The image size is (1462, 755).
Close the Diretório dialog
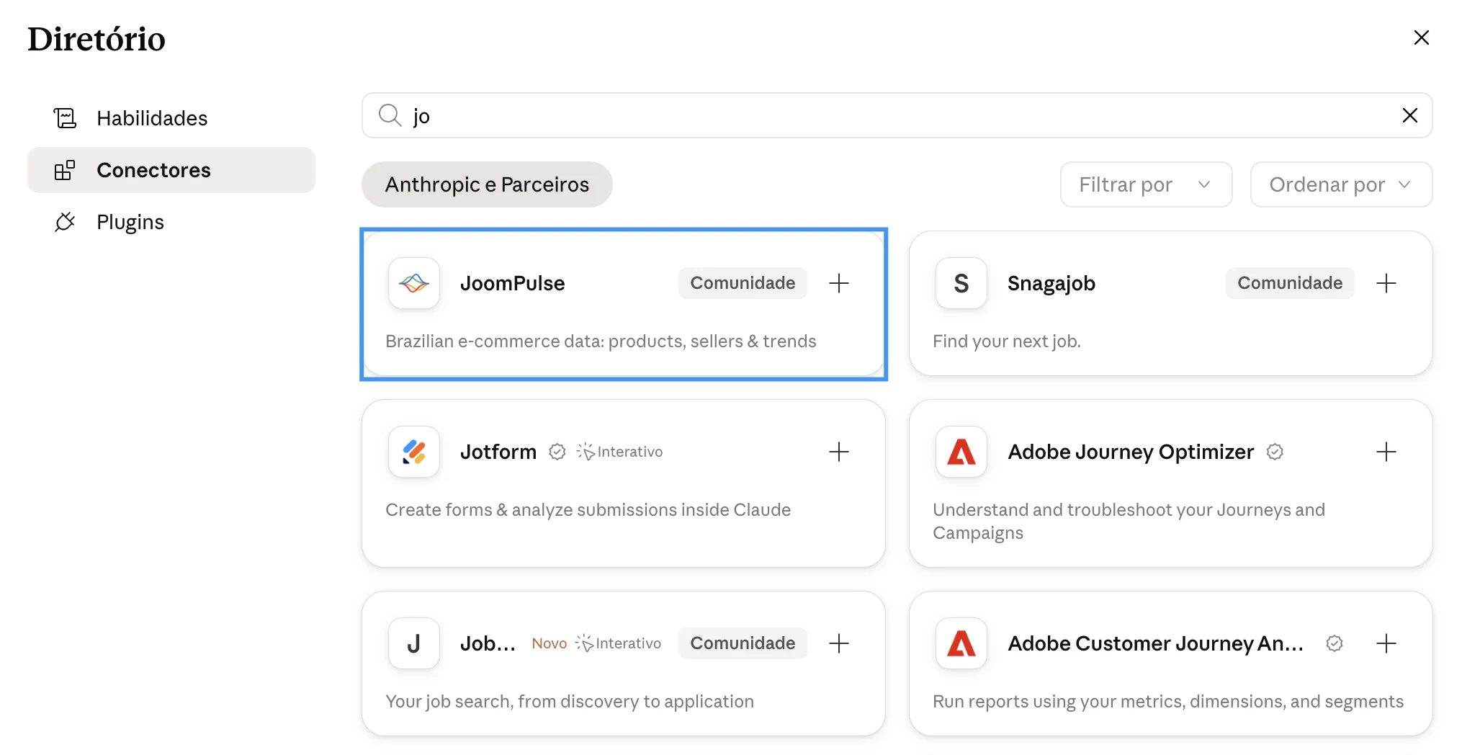[1422, 37]
